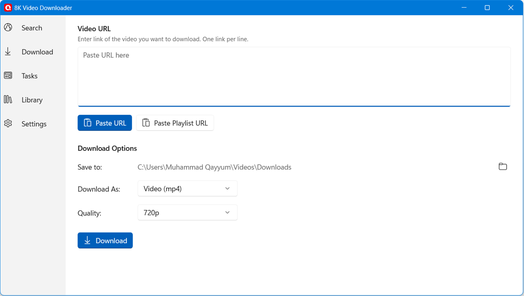Open Tasks using its sidebar icon
The height and width of the screenshot is (296, 524).
8,75
